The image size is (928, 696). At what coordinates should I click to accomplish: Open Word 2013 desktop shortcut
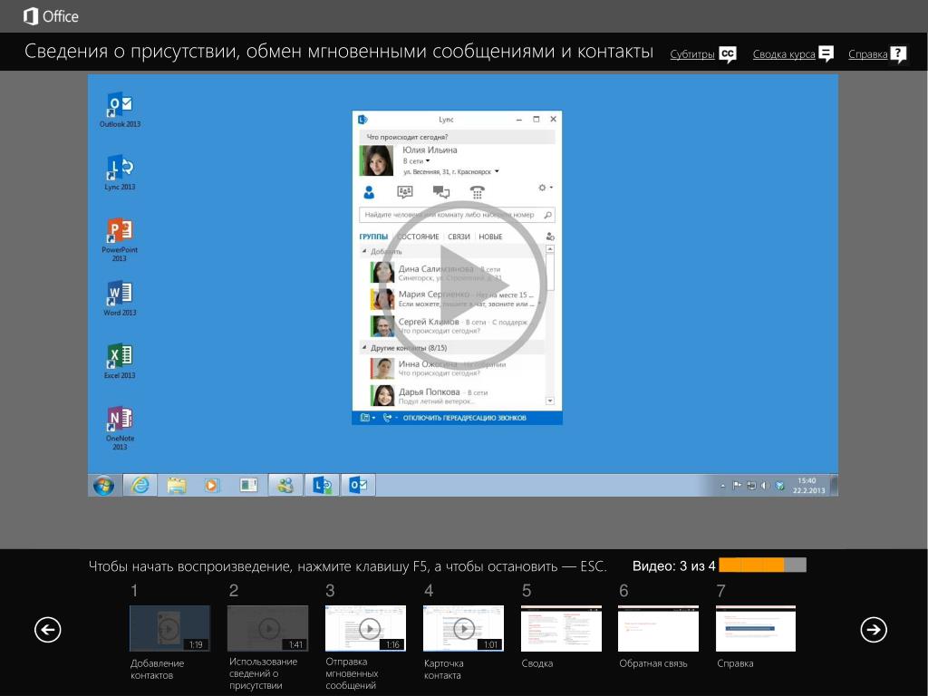tap(121, 298)
